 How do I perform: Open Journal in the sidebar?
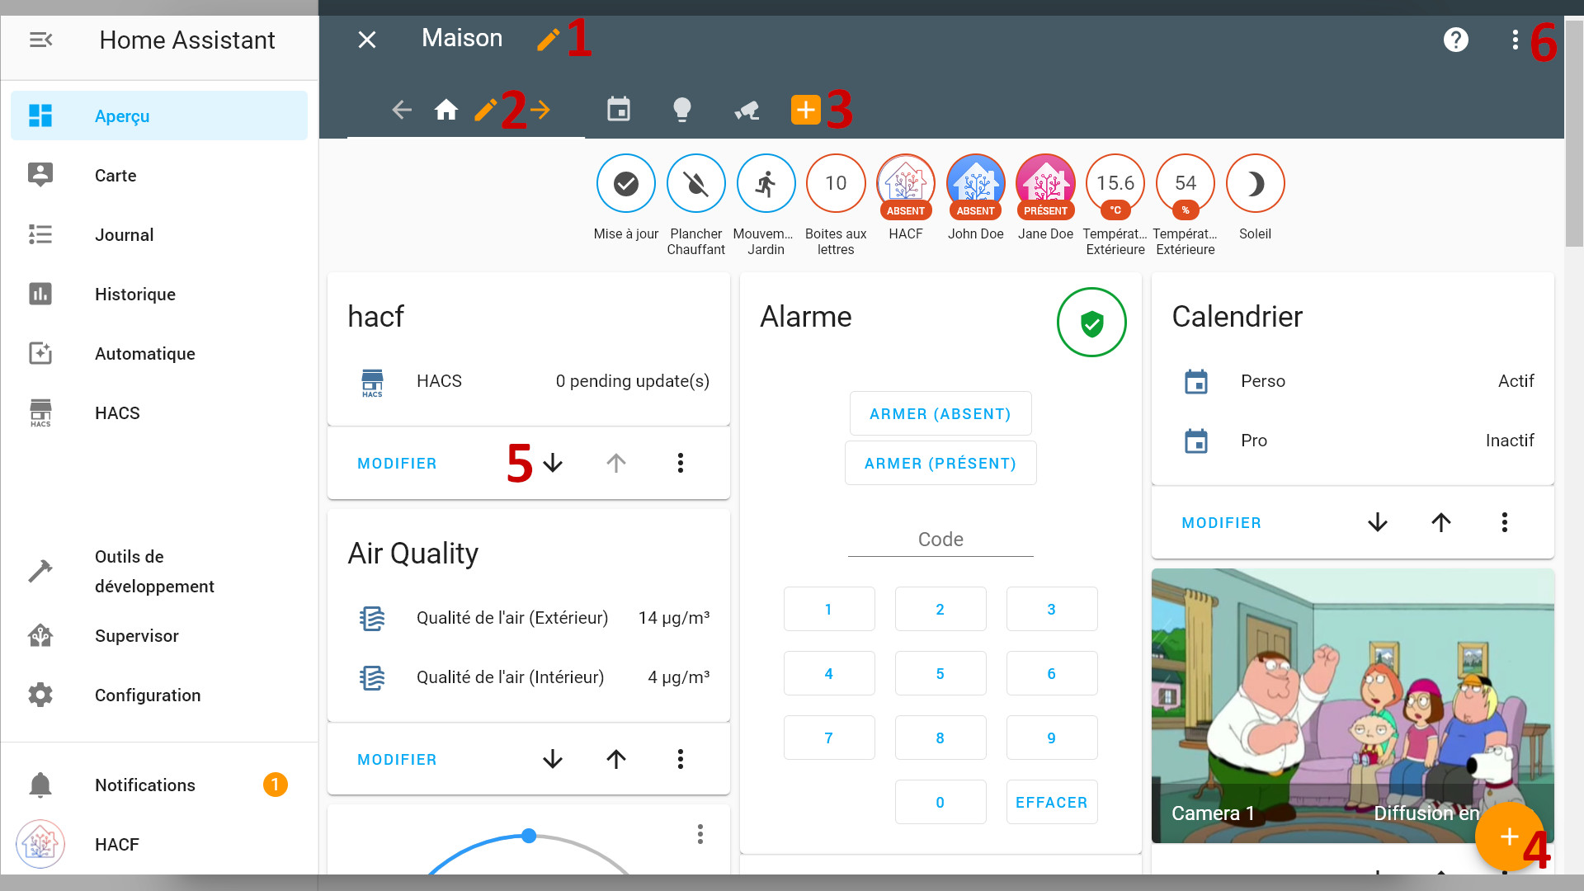click(x=159, y=235)
